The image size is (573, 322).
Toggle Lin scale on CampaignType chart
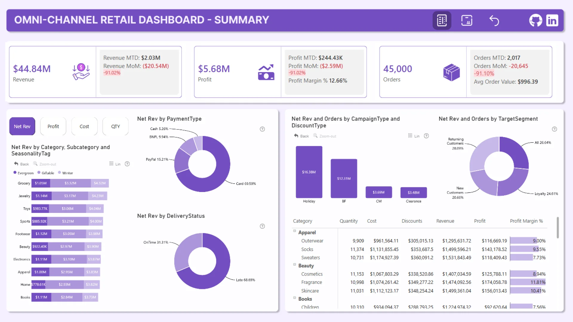(x=414, y=136)
